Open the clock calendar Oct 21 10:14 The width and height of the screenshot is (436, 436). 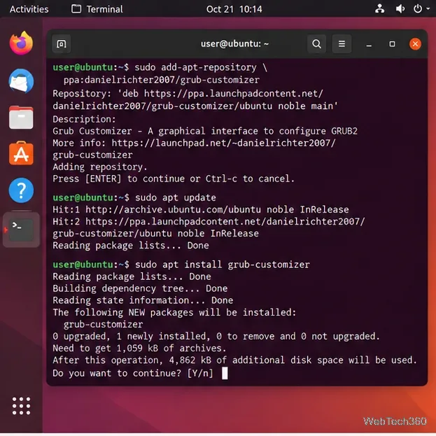234,9
